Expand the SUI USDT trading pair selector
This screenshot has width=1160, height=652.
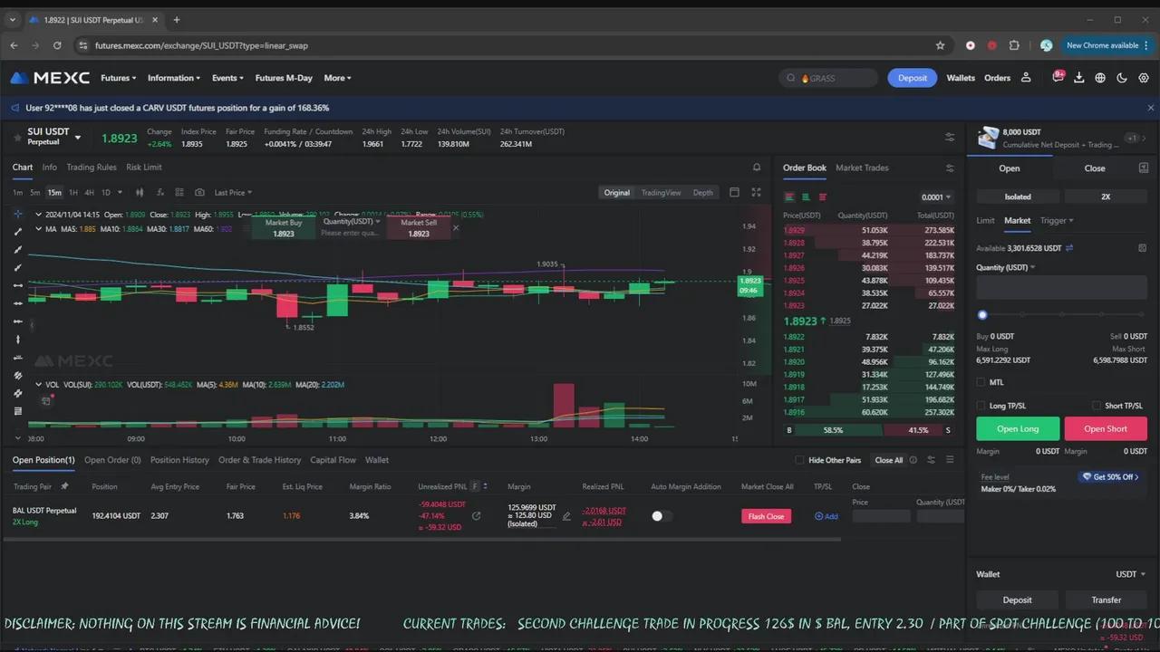pos(78,138)
